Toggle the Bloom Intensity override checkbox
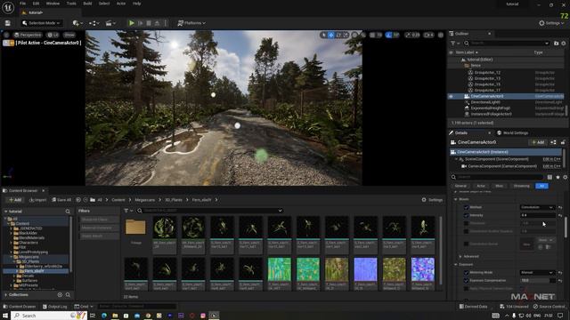This screenshot has width=570, height=320. click(x=466, y=215)
